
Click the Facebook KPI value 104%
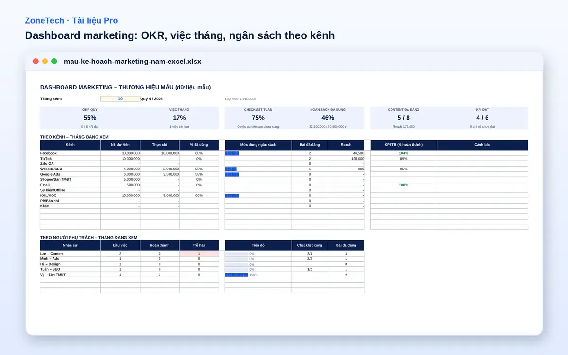(403, 153)
